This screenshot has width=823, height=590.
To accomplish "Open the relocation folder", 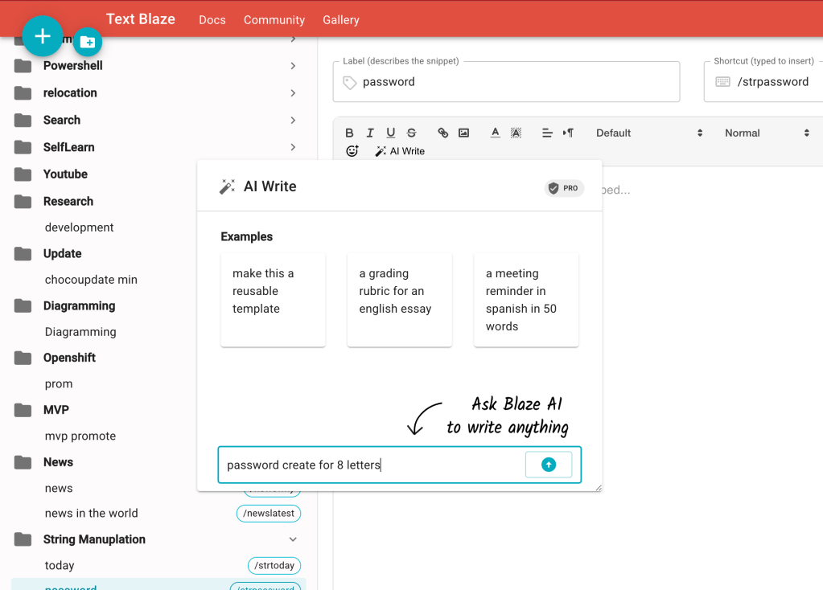I will pos(70,92).
